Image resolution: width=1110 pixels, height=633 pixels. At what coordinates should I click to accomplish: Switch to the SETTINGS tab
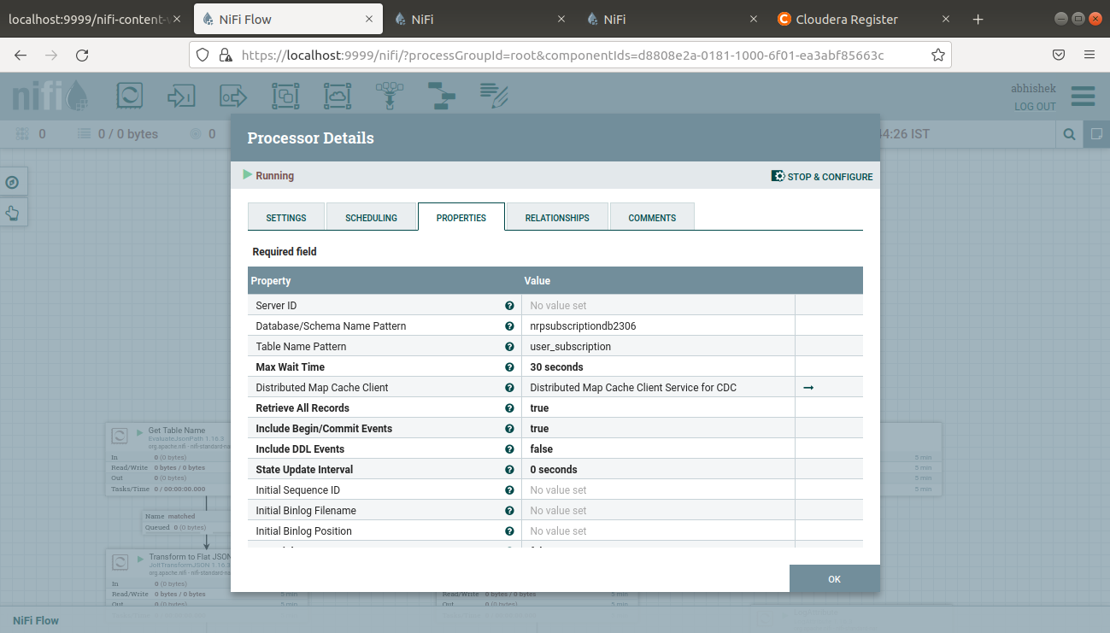point(286,217)
